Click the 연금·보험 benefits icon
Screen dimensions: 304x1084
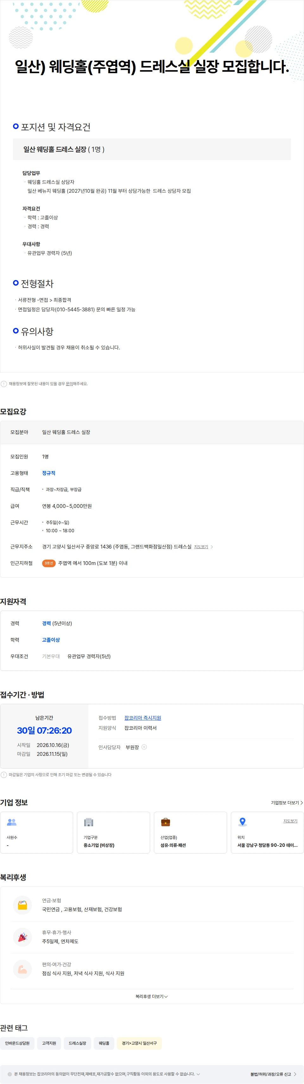click(23, 905)
